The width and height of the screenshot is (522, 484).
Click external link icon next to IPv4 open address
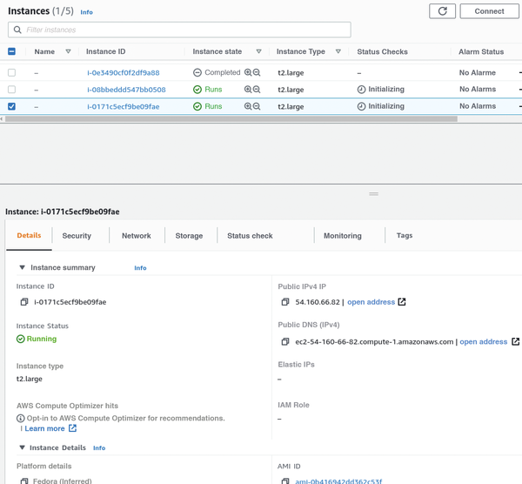pos(402,302)
